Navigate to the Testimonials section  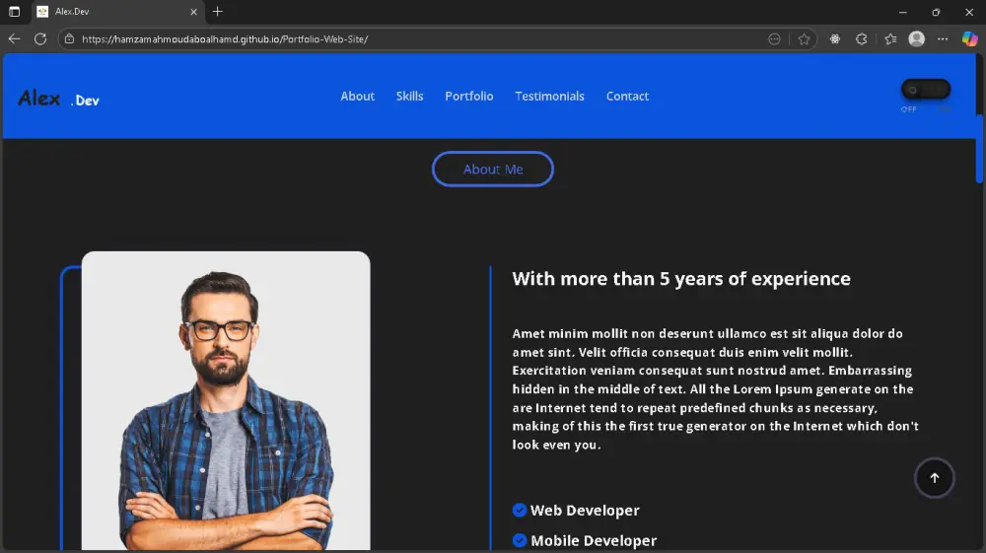pyautogui.click(x=549, y=97)
